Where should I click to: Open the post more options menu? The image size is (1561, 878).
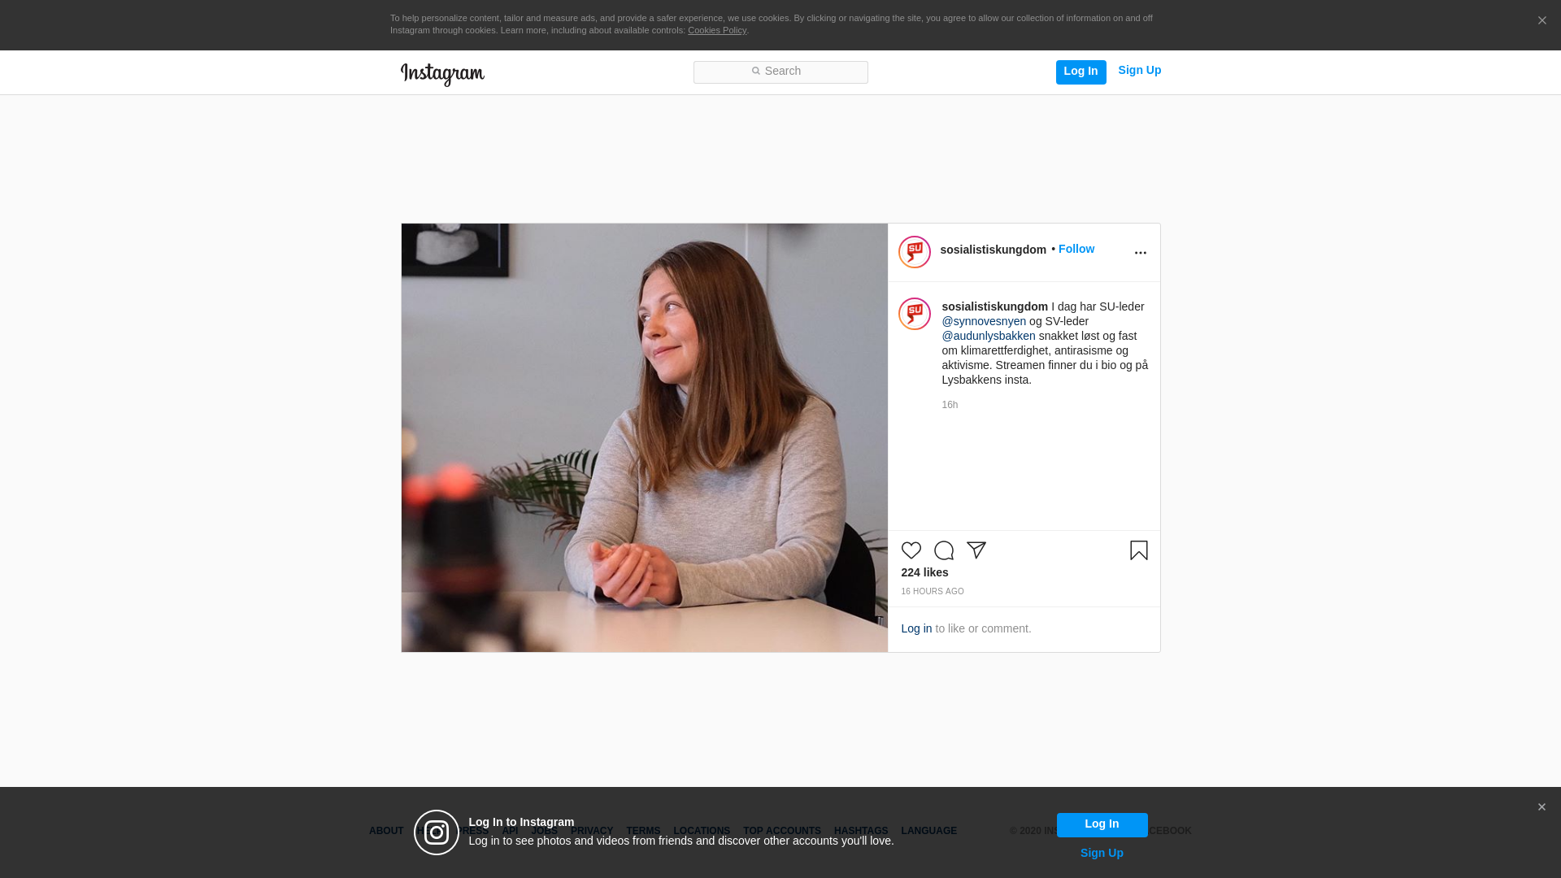coord(1140,253)
